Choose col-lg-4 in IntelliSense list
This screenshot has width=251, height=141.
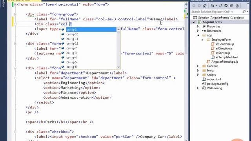tap(89, 58)
